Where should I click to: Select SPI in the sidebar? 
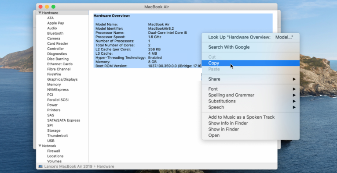tap(50, 126)
